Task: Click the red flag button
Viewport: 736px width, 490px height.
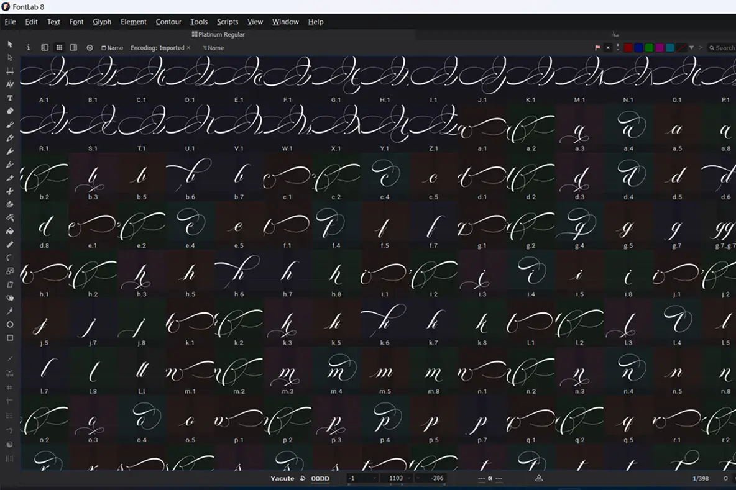Action: pos(598,48)
